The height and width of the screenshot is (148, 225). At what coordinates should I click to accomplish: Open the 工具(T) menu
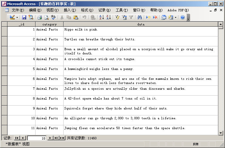[x=122, y=10]
